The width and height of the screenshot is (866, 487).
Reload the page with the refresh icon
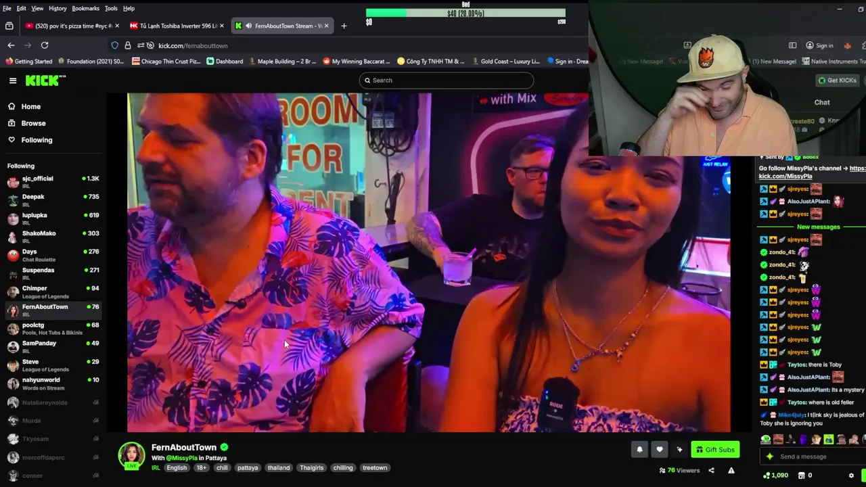pyautogui.click(x=45, y=45)
